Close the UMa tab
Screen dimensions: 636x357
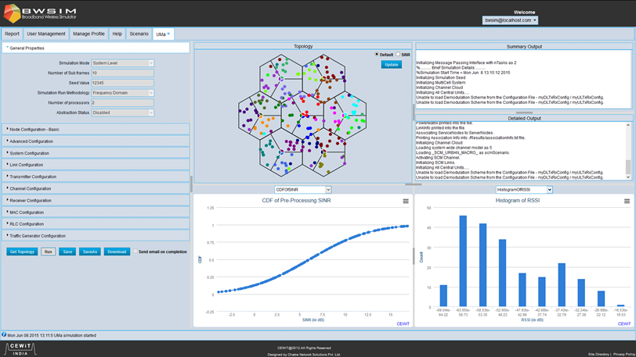tap(168, 34)
